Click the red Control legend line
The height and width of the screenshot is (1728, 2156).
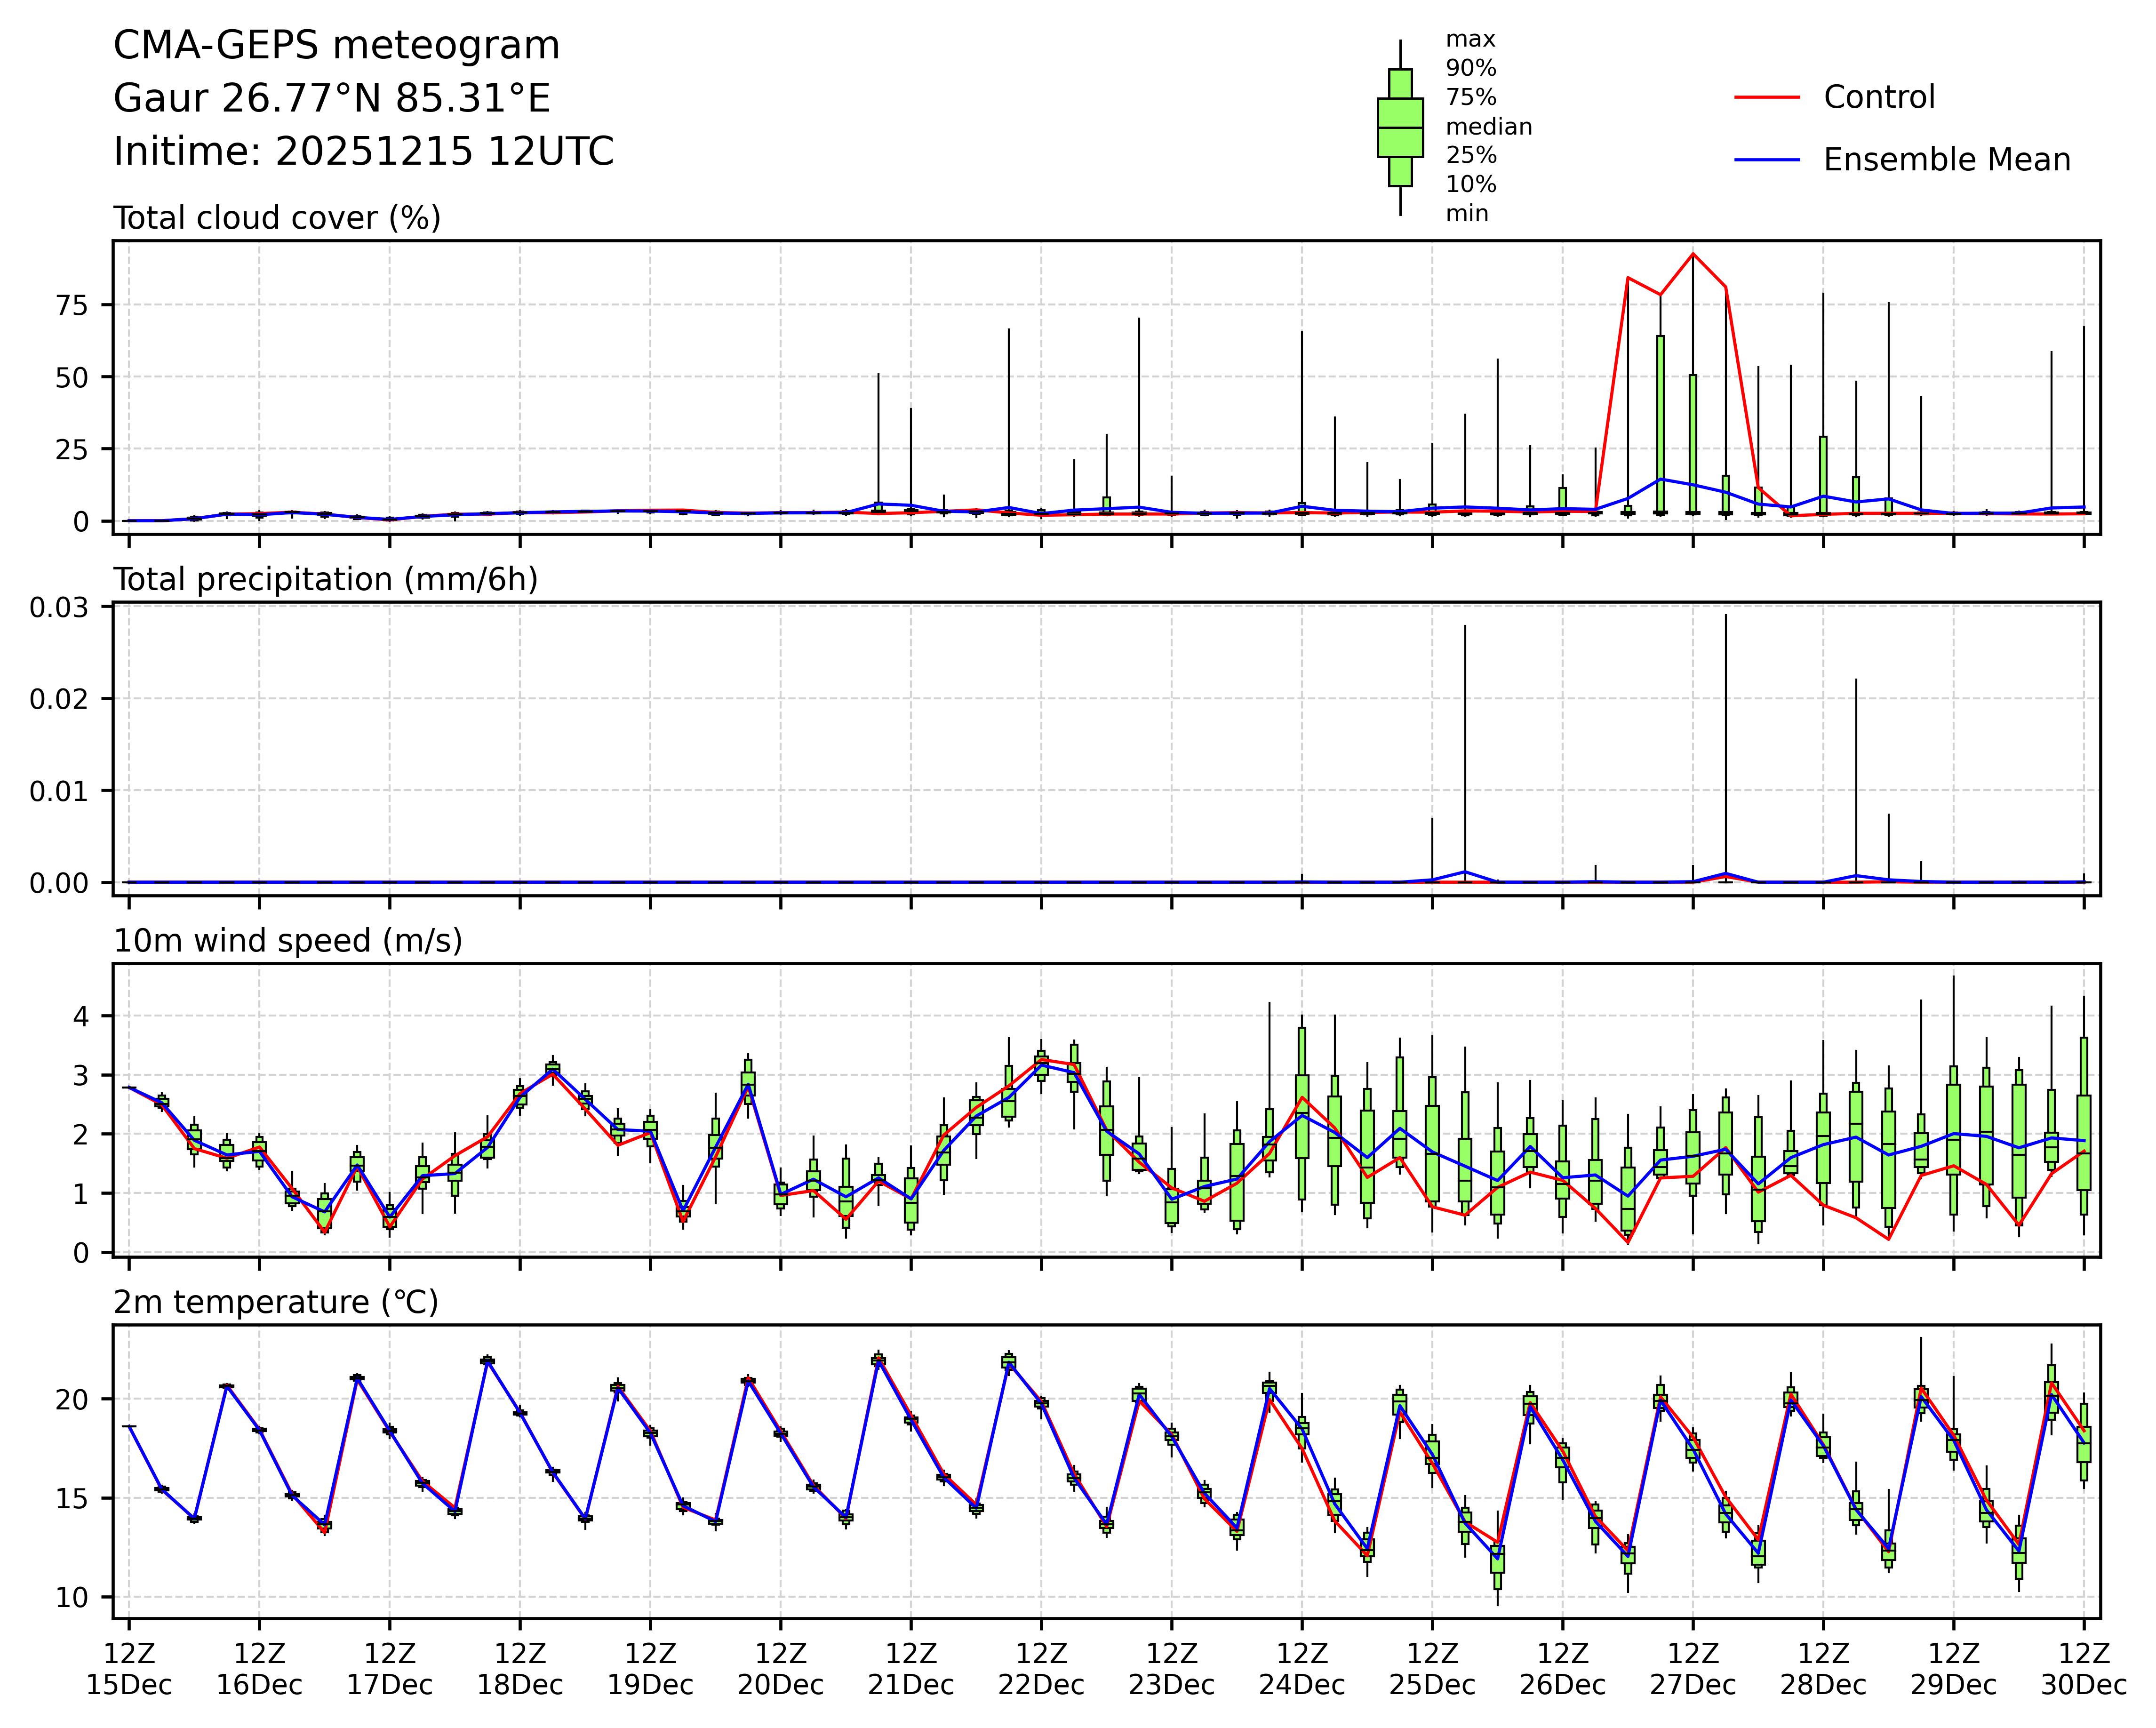[1766, 98]
